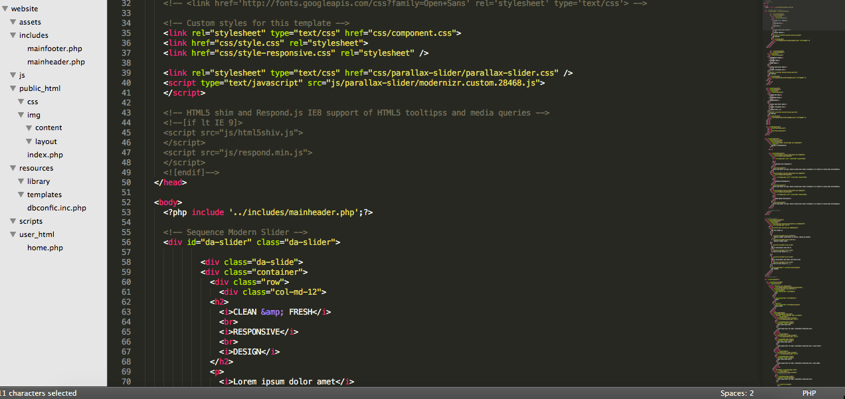Click line number 32 in the gutter
Screen dimensions: 845x399
point(126,3)
